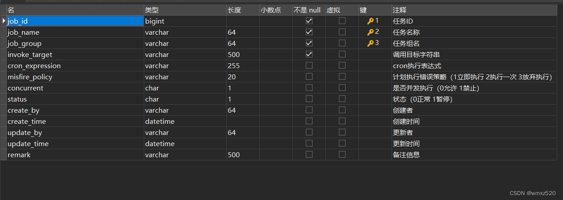Select the create_time field name cell

(x=75, y=121)
